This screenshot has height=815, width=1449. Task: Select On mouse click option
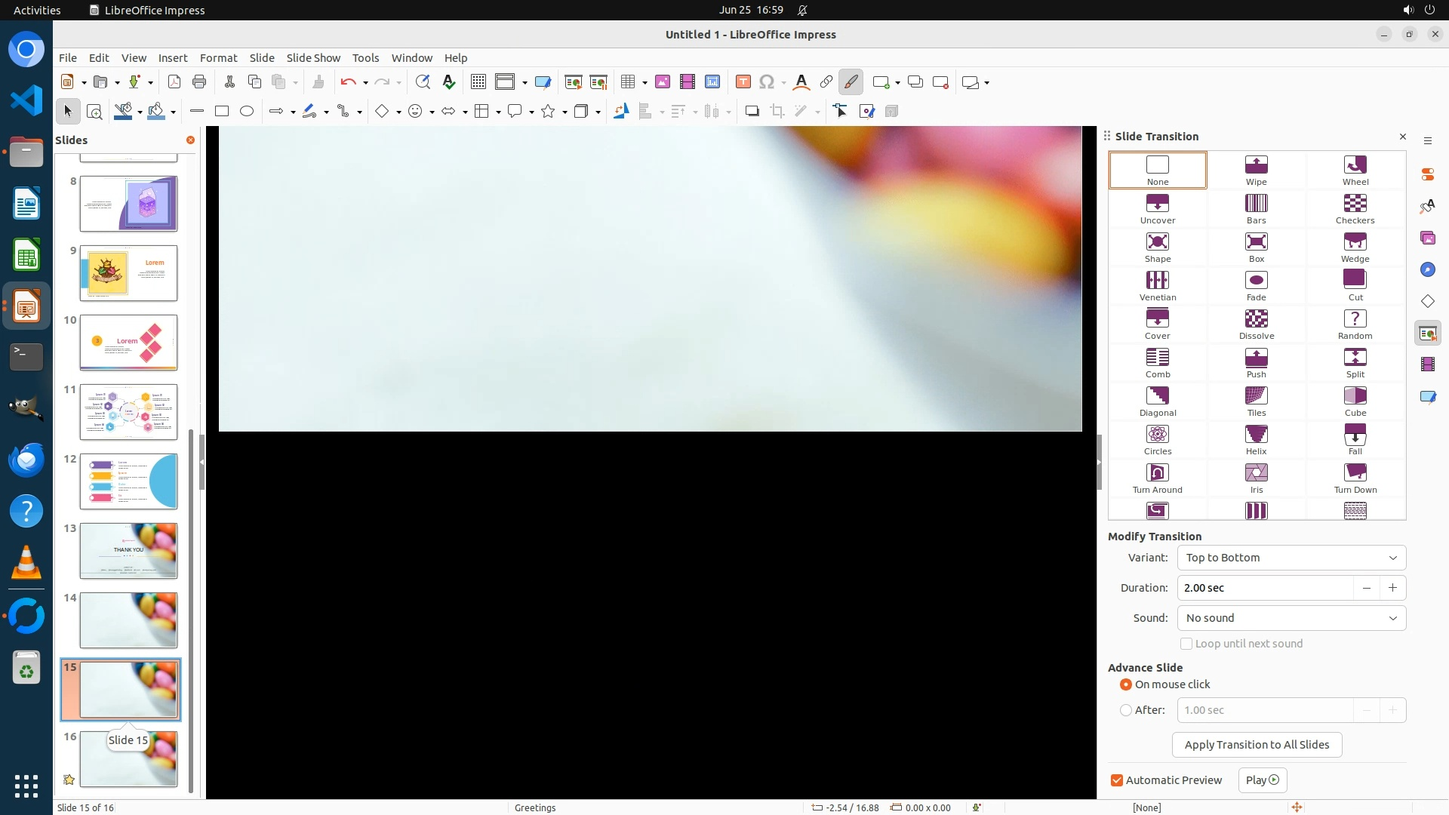click(1126, 684)
